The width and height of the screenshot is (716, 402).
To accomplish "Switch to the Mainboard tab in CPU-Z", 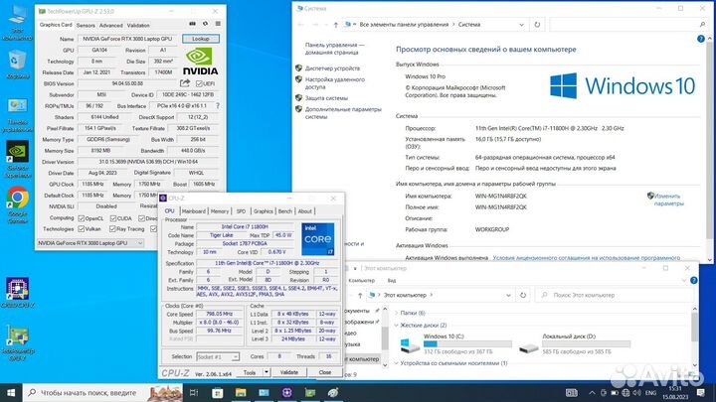I will (194, 211).
